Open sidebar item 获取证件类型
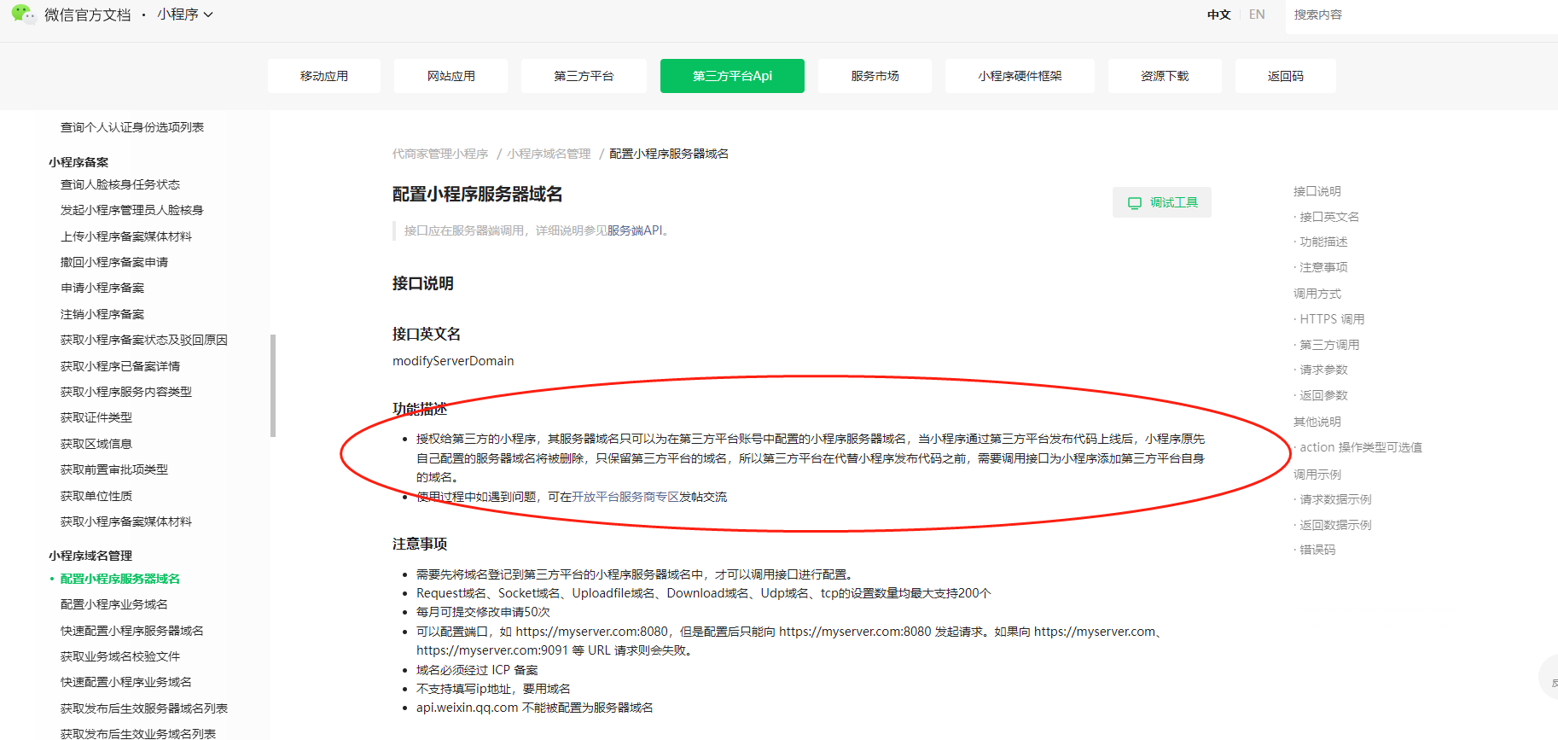Screen dimensions: 1558x740 pos(96,417)
